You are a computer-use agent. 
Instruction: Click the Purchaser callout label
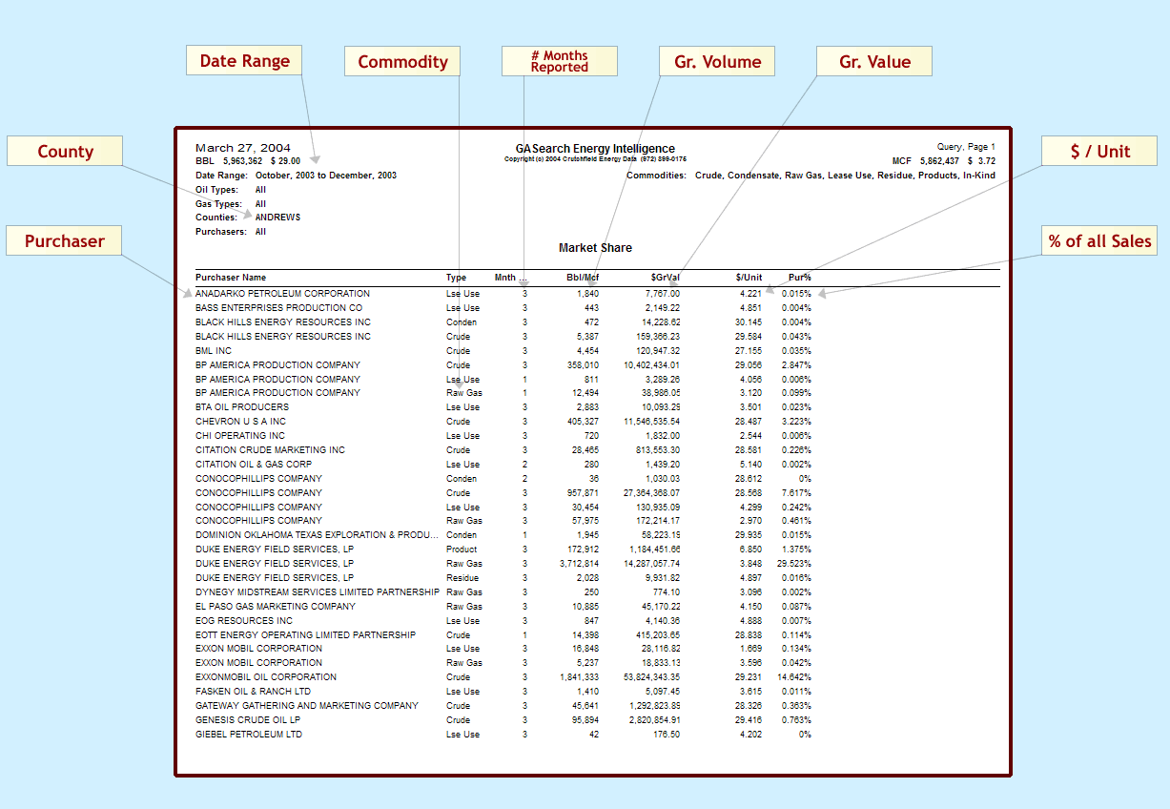click(x=65, y=241)
